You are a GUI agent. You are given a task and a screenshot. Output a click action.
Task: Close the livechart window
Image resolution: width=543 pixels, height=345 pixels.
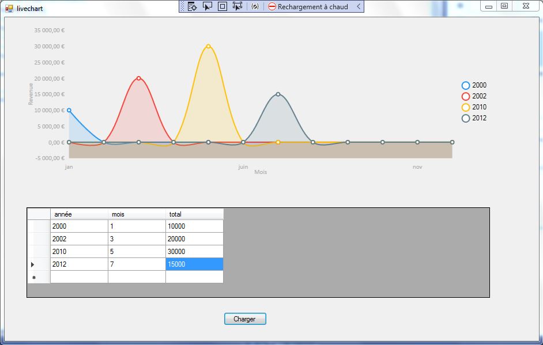pos(526,6)
